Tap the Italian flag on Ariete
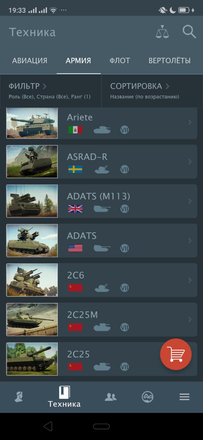Image resolution: width=203 pixels, height=440 pixels. [75, 130]
